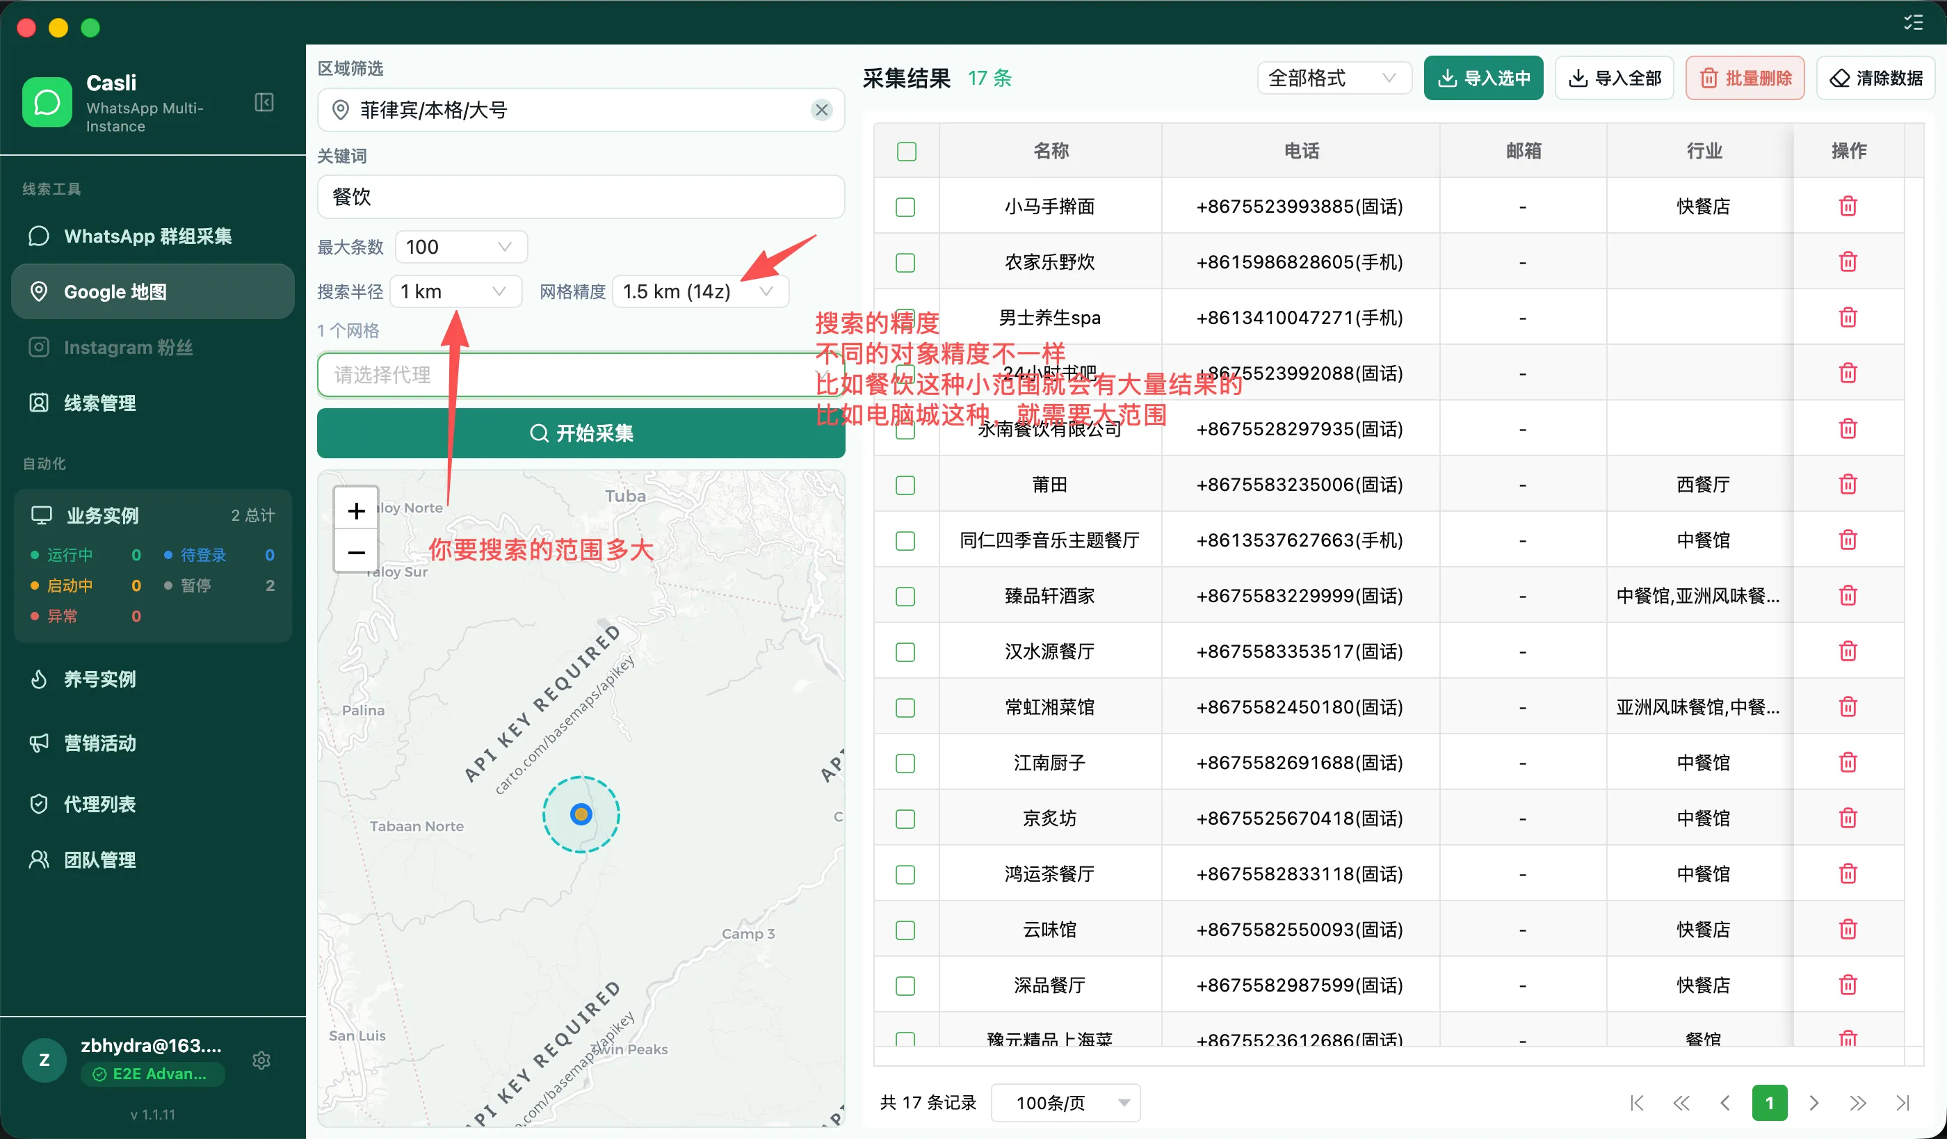This screenshot has height=1139, width=1947.
Task: Open the 网格精度 1.5 km dropdown
Action: click(x=700, y=291)
